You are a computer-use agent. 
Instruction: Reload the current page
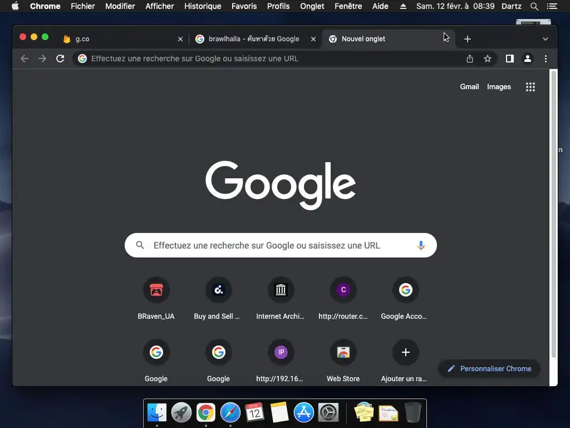point(60,59)
